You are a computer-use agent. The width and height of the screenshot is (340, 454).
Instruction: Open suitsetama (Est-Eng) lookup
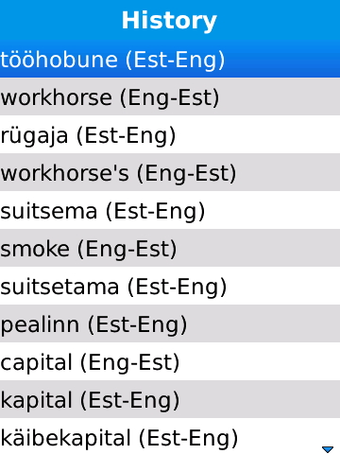tap(170, 286)
